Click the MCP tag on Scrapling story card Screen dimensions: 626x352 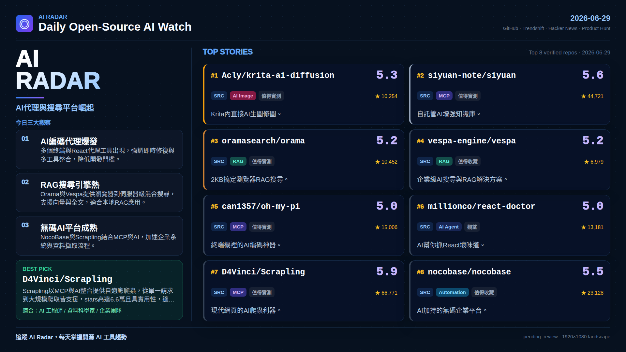(x=238, y=292)
